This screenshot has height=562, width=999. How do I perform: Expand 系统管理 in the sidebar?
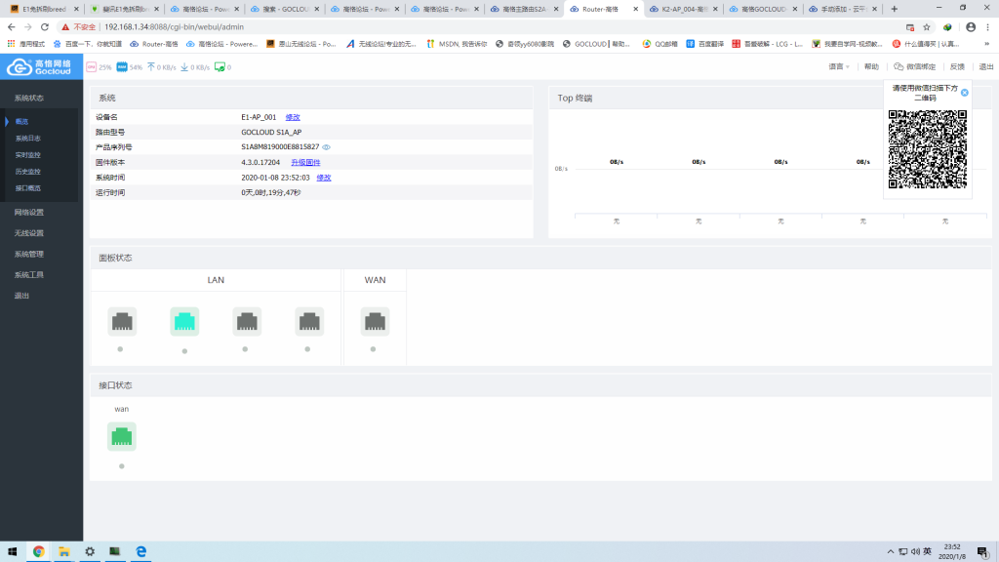point(29,254)
